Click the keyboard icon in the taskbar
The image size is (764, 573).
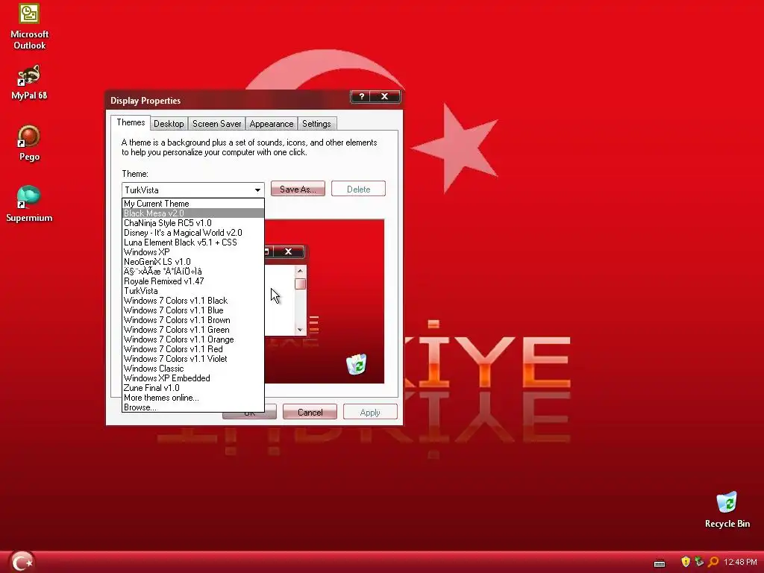point(660,563)
